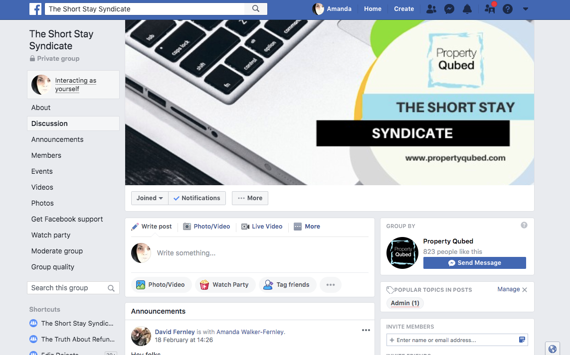Open announcement post options ellipsis
The image size is (570, 355).
click(x=366, y=330)
